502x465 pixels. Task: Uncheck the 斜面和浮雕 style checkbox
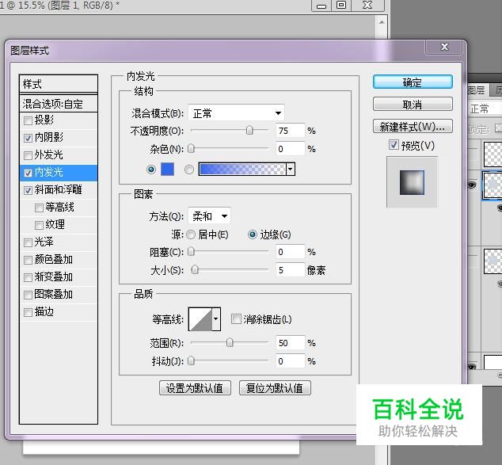29,190
